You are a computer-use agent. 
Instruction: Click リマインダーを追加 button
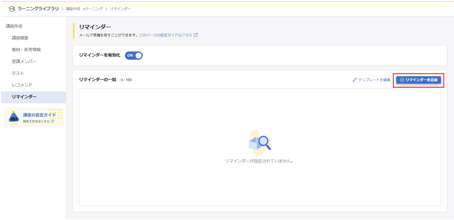click(x=419, y=80)
